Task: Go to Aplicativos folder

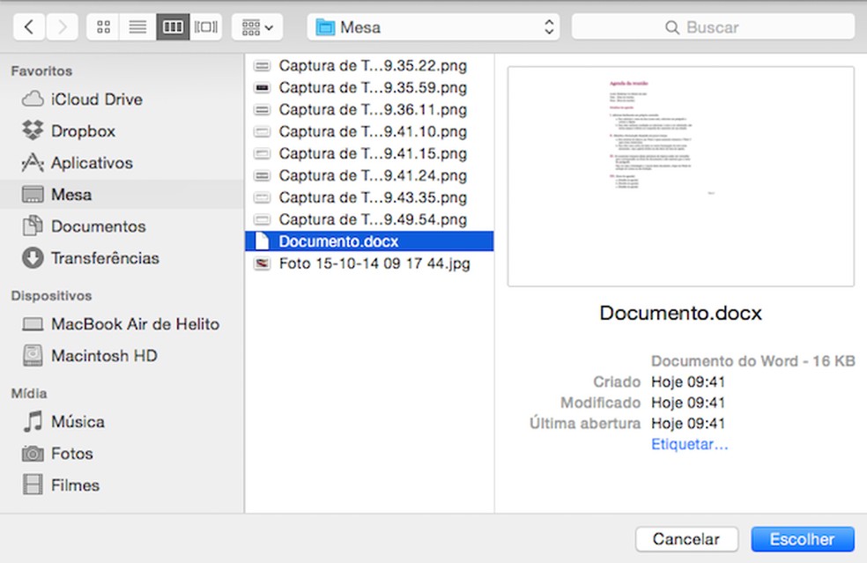Action: point(92,163)
